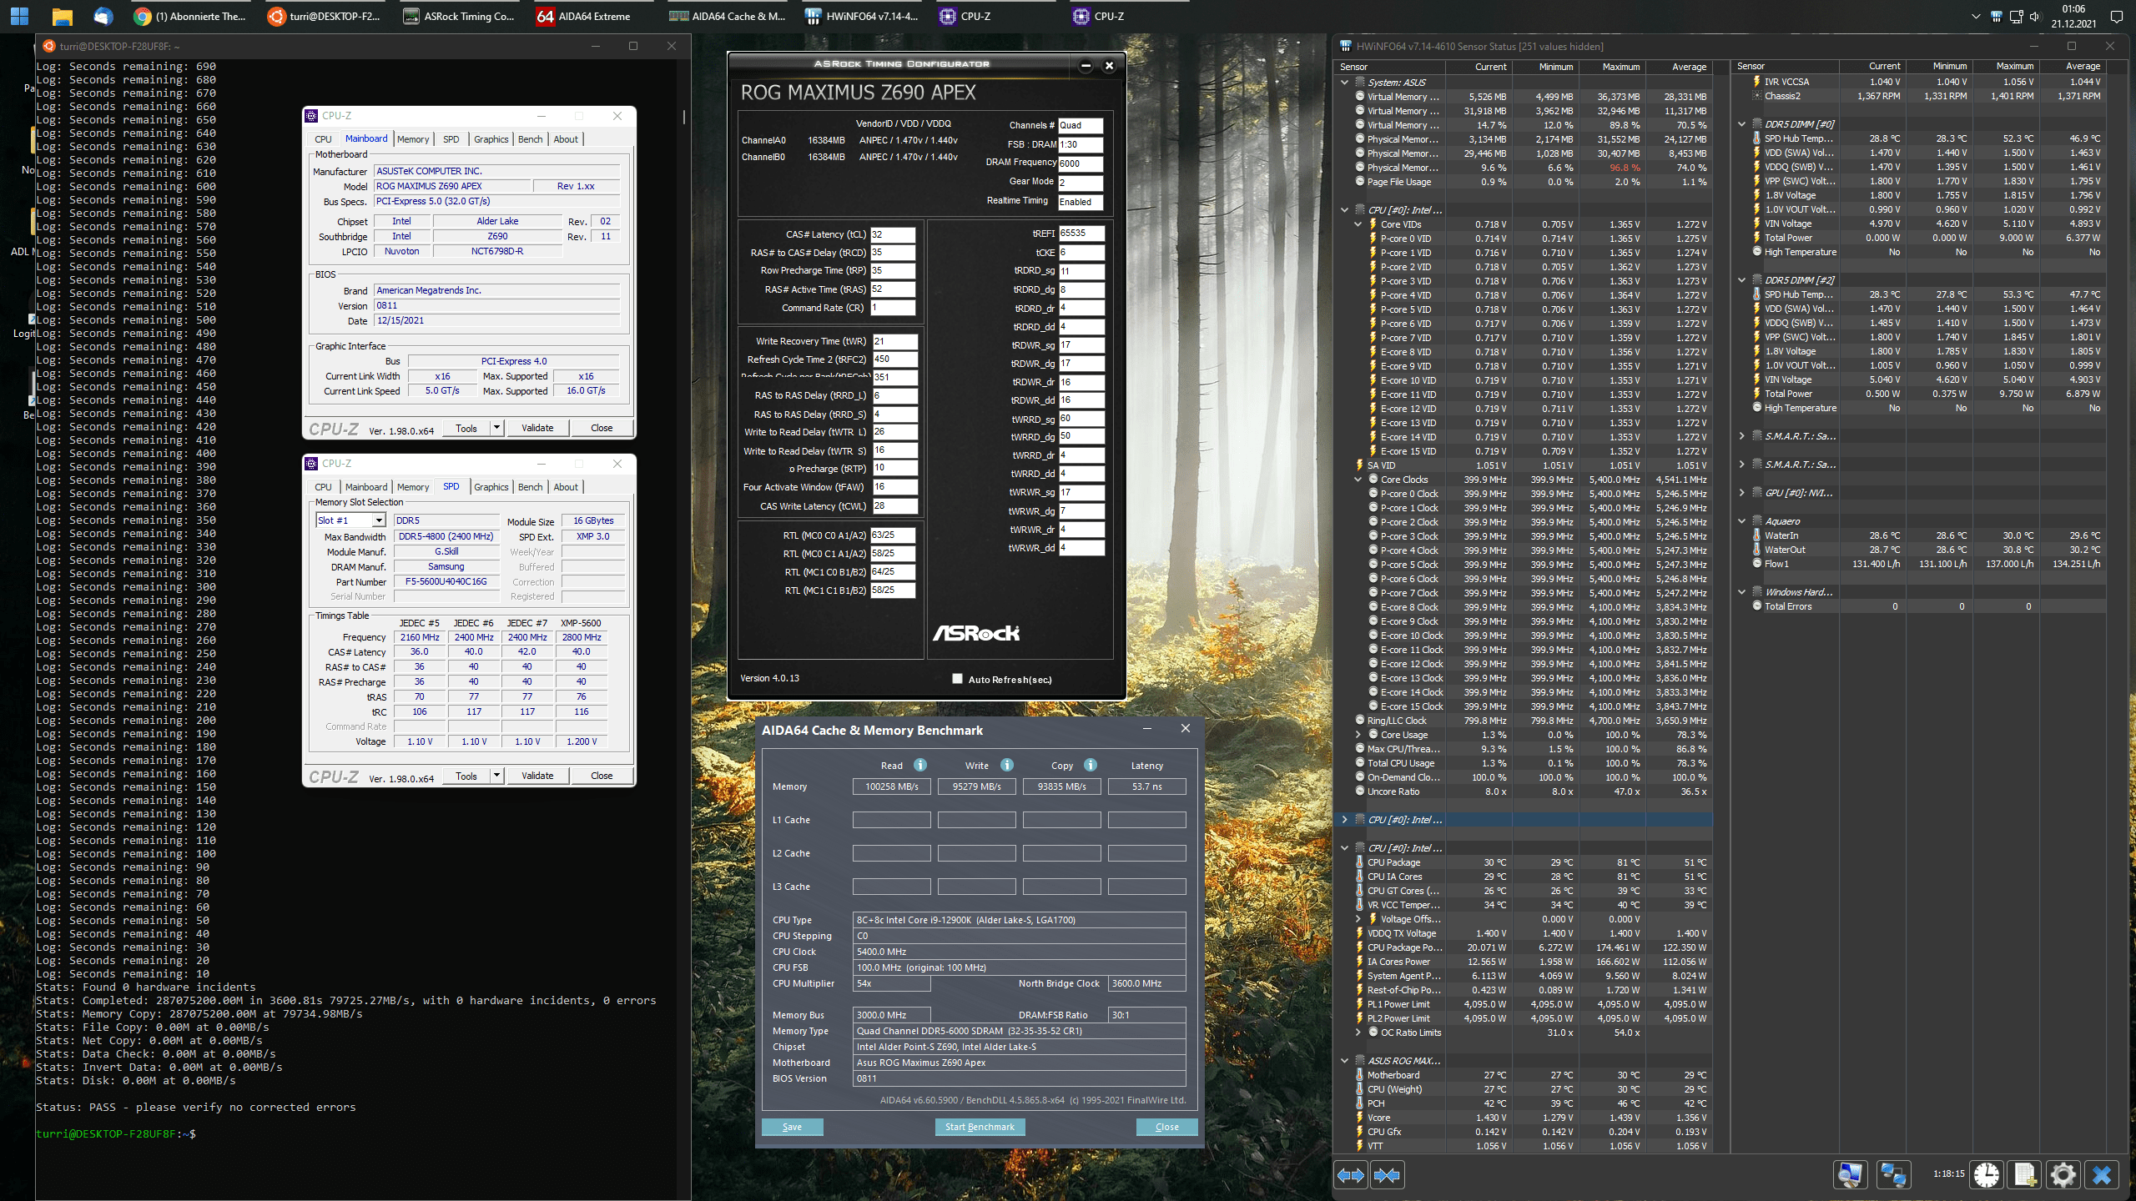Click Close in lower CPU-Z window
This screenshot has width=2136, height=1201.
602,776
